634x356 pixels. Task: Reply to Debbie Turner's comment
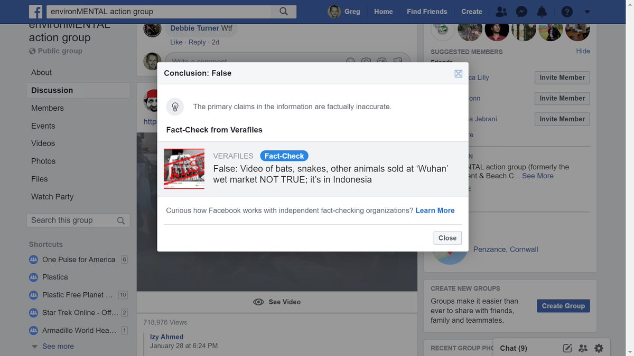[197, 42]
